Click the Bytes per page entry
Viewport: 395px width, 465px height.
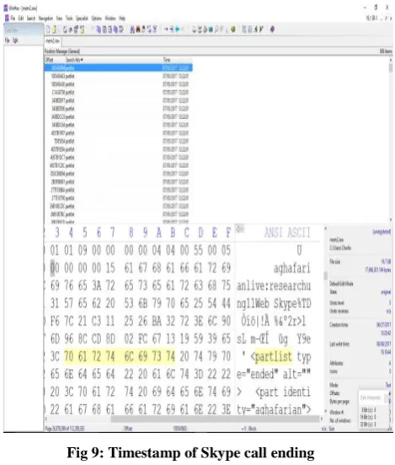339,402
